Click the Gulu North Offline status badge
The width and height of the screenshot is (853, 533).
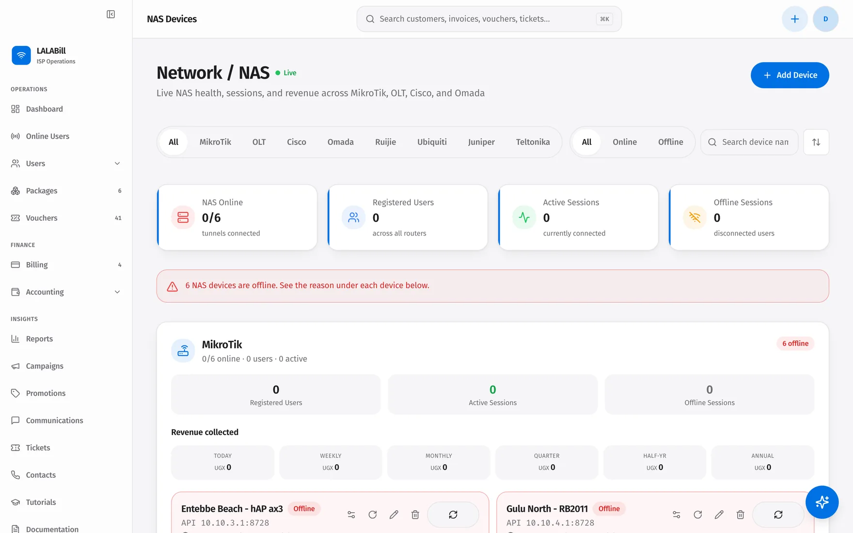pos(609,509)
